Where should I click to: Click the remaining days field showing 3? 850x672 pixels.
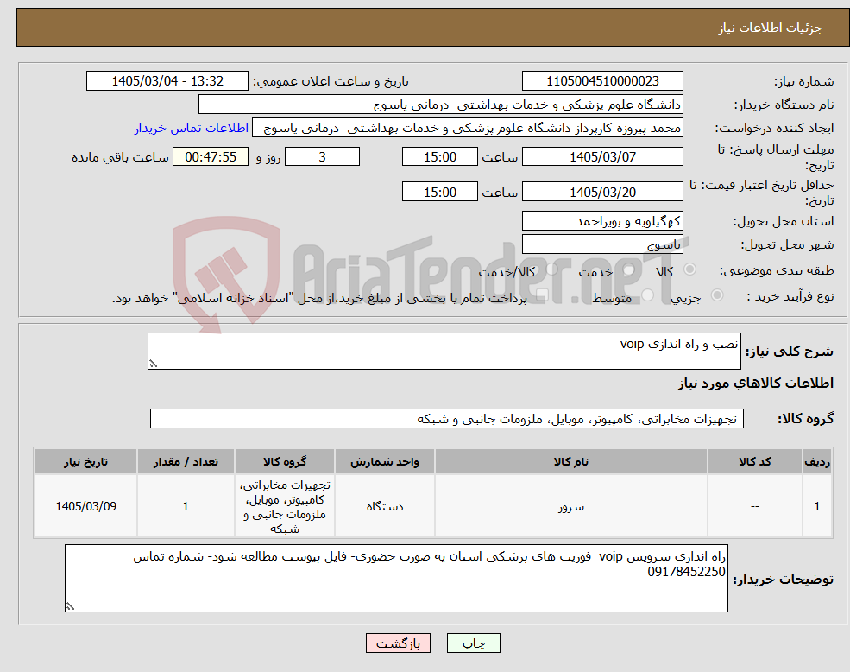pyautogui.click(x=322, y=157)
